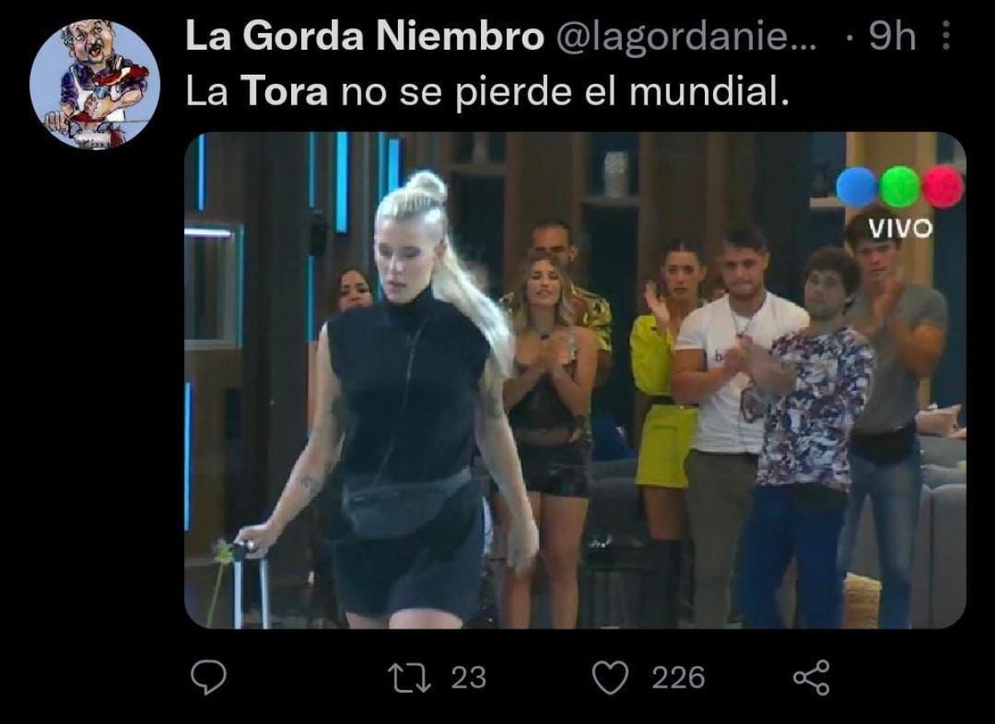Click the tweet text about el mundial
The image size is (995, 724).
[x=484, y=93]
